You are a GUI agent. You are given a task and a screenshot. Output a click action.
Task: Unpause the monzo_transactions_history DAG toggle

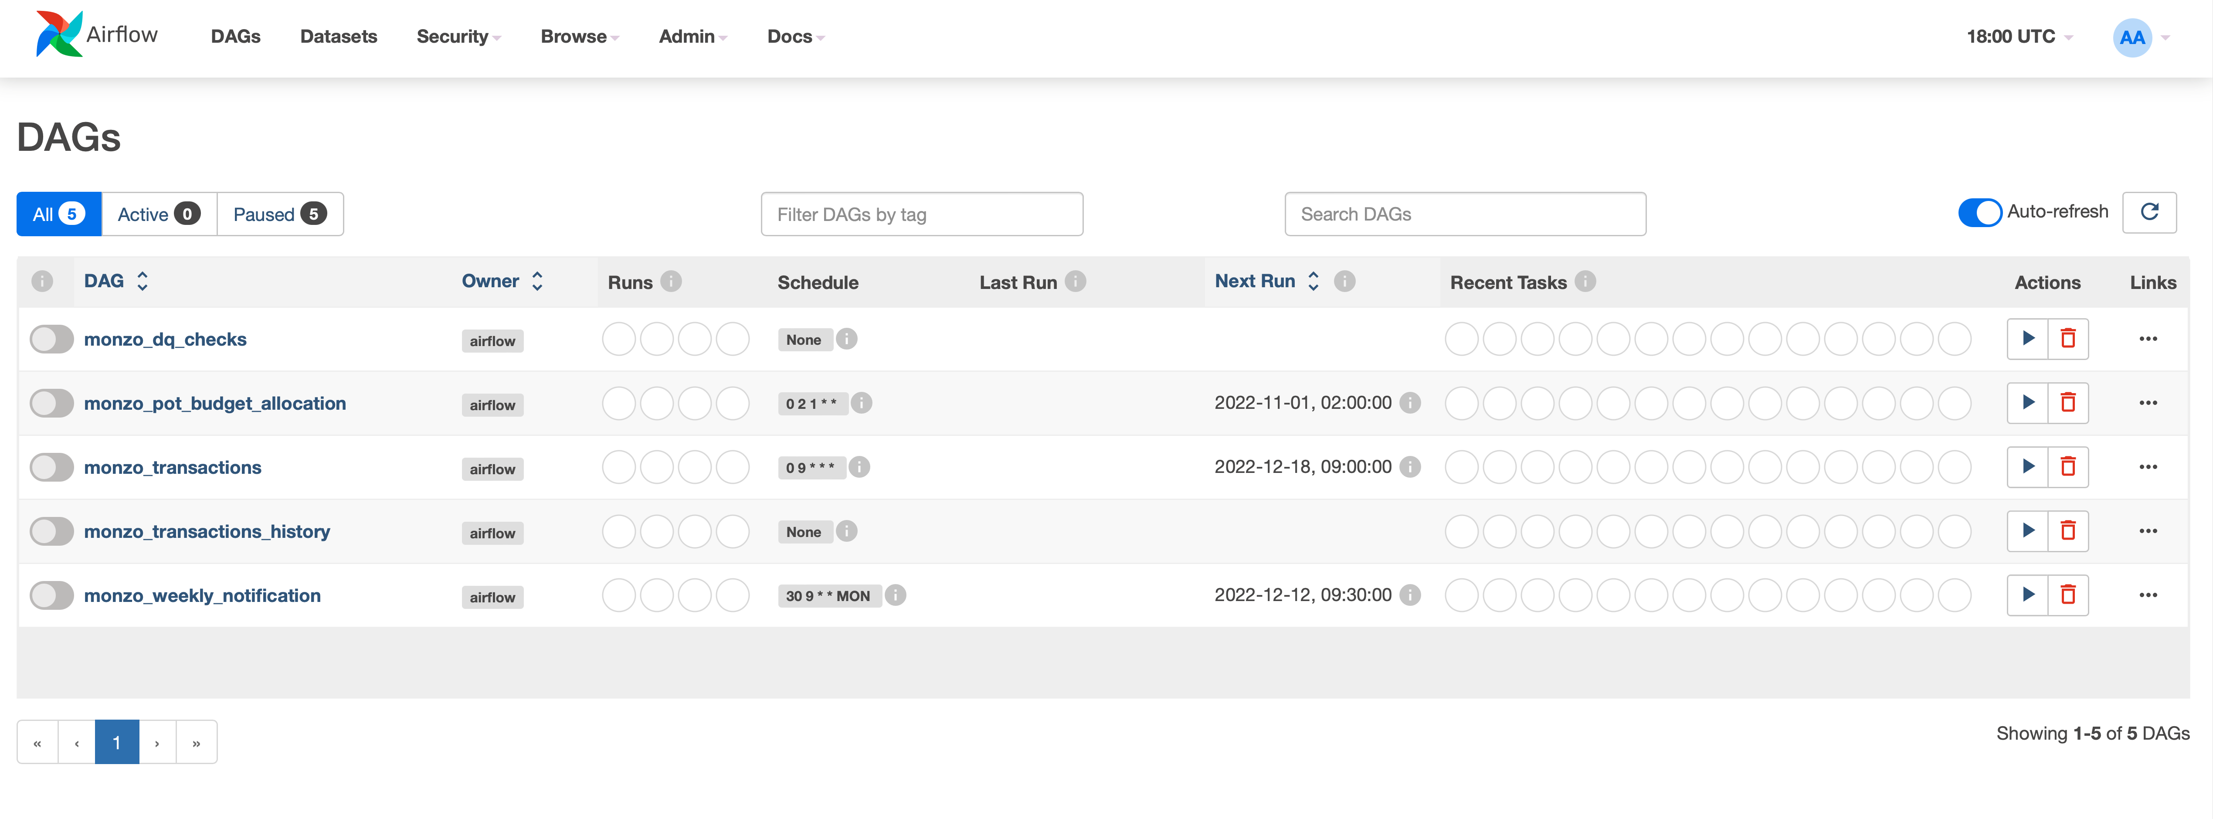tap(51, 531)
